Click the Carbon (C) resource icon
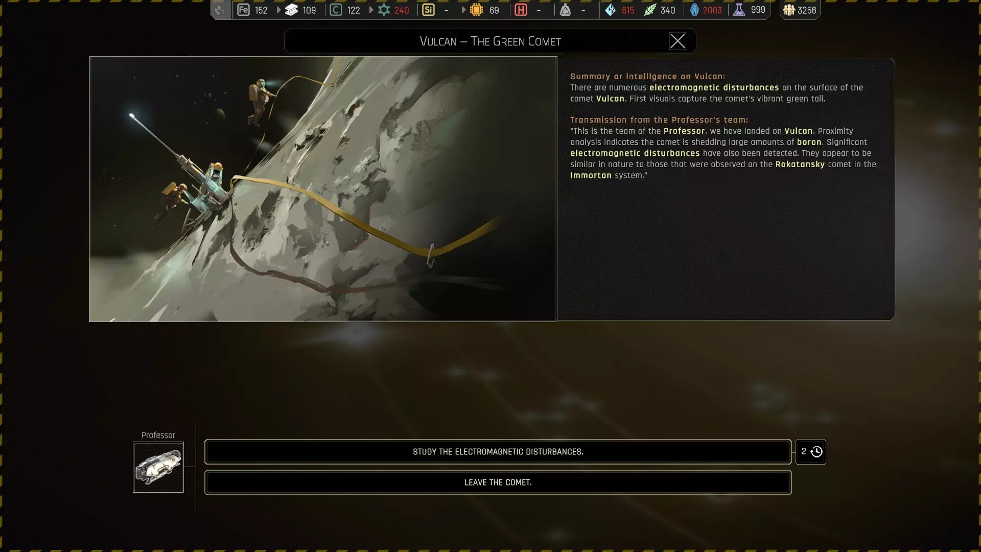This screenshot has width=981, height=552. 336,10
